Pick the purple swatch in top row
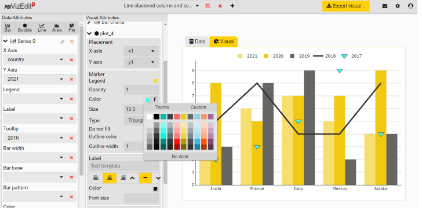 [x=211, y=117]
